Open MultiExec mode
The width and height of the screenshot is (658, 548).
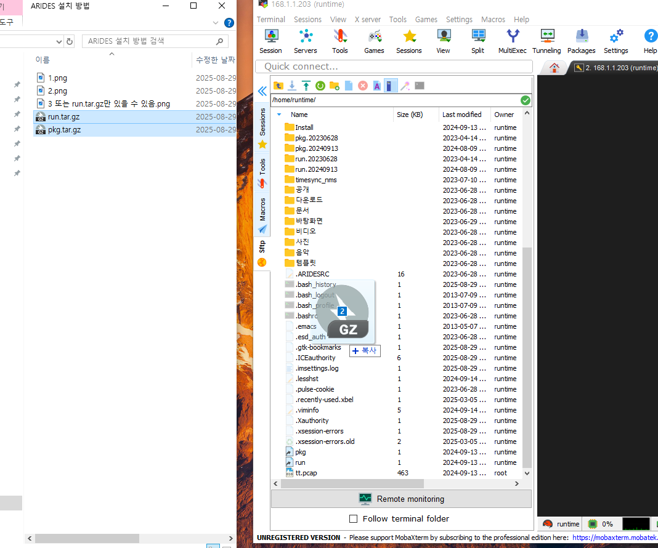pos(512,41)
